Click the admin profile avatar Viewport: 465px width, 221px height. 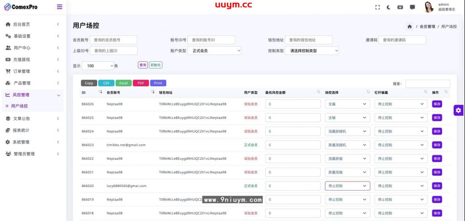pos(429,7)
